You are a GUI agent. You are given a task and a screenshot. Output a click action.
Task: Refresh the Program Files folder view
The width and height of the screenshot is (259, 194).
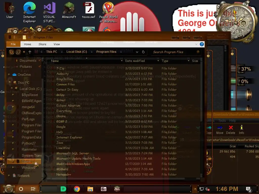143,52
